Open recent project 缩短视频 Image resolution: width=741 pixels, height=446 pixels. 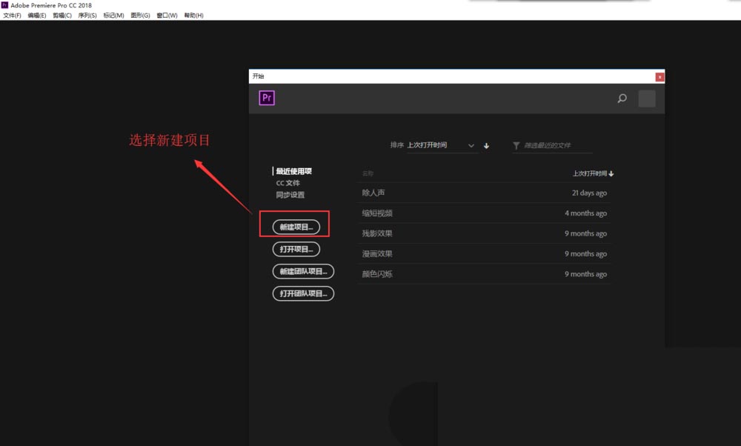click(485, 213)
